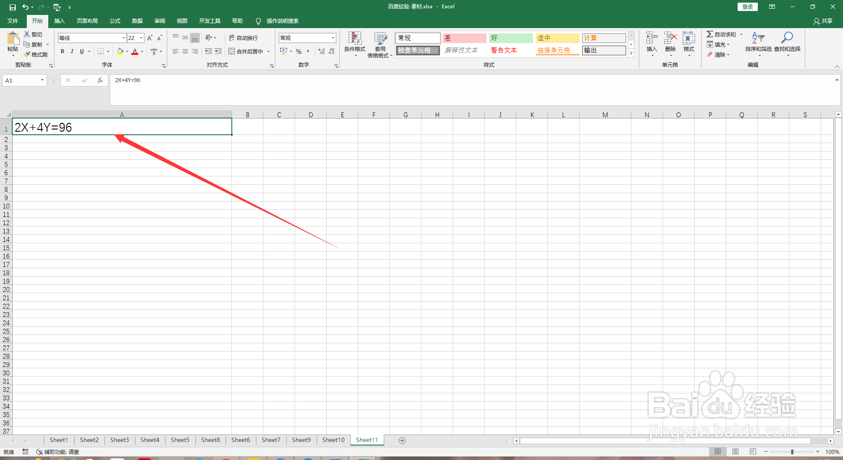Open the 数据 Data ribbon tab
843x460 pixels.
137,21
